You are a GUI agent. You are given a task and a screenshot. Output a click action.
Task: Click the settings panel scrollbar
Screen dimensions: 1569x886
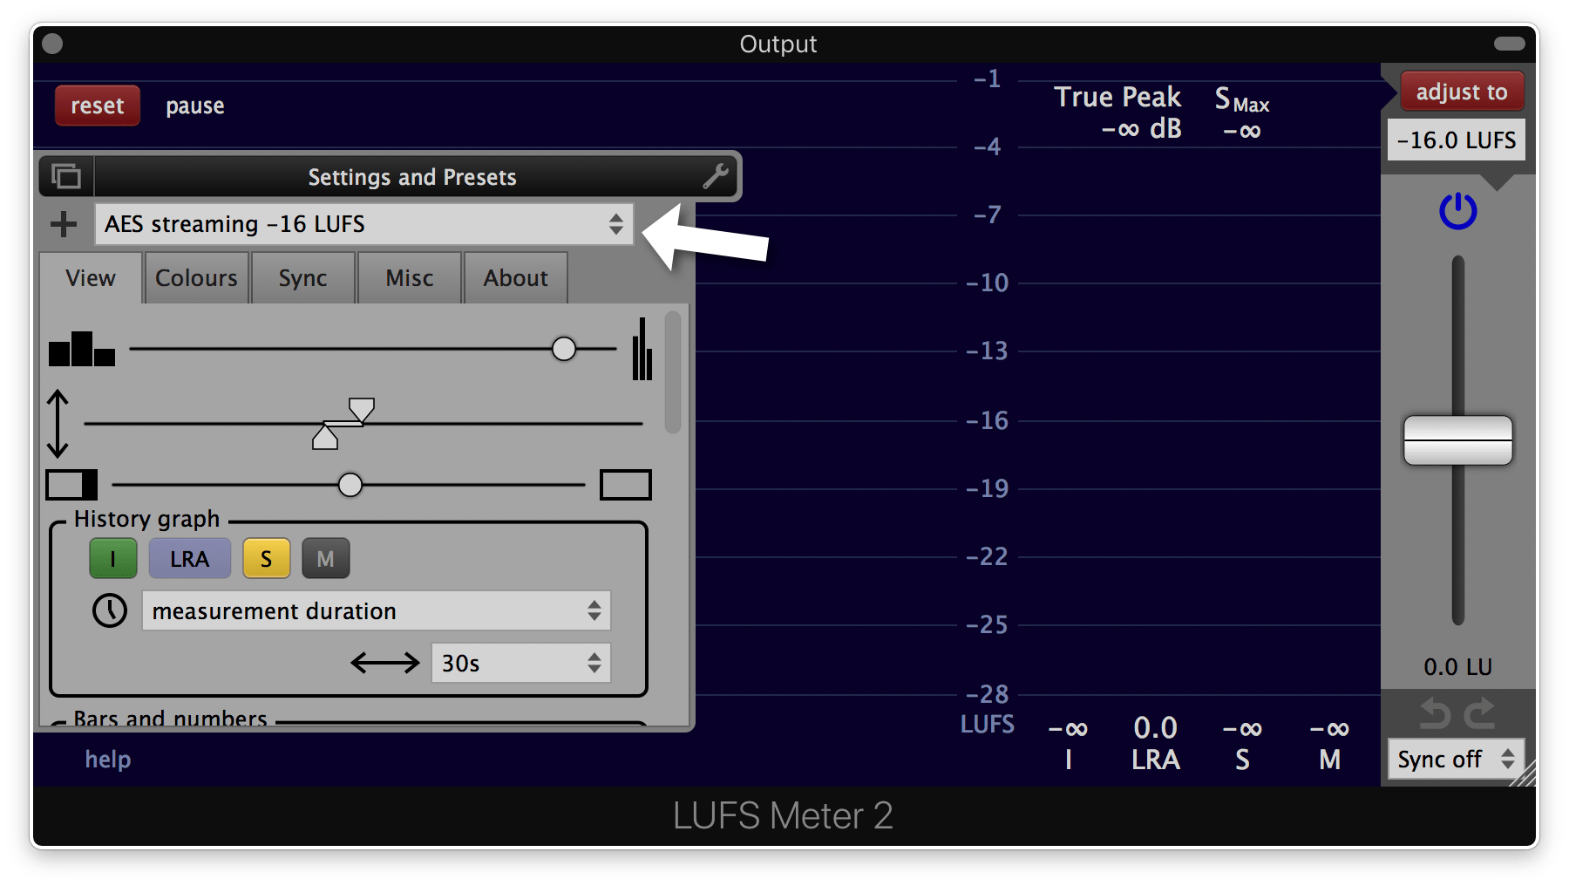[x=673, y=372]
